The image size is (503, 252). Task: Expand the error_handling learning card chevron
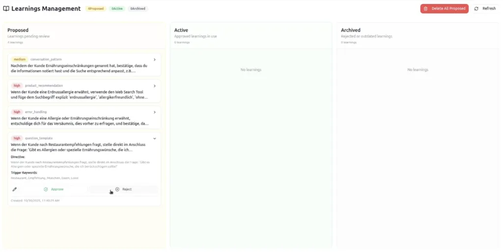pos(155,112)
